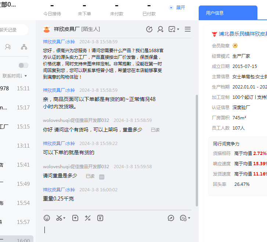The height and width of the screenshot is (242, 267).
Task: Open the scissors screenshot dropdown
Action: (x=61, y=218)
